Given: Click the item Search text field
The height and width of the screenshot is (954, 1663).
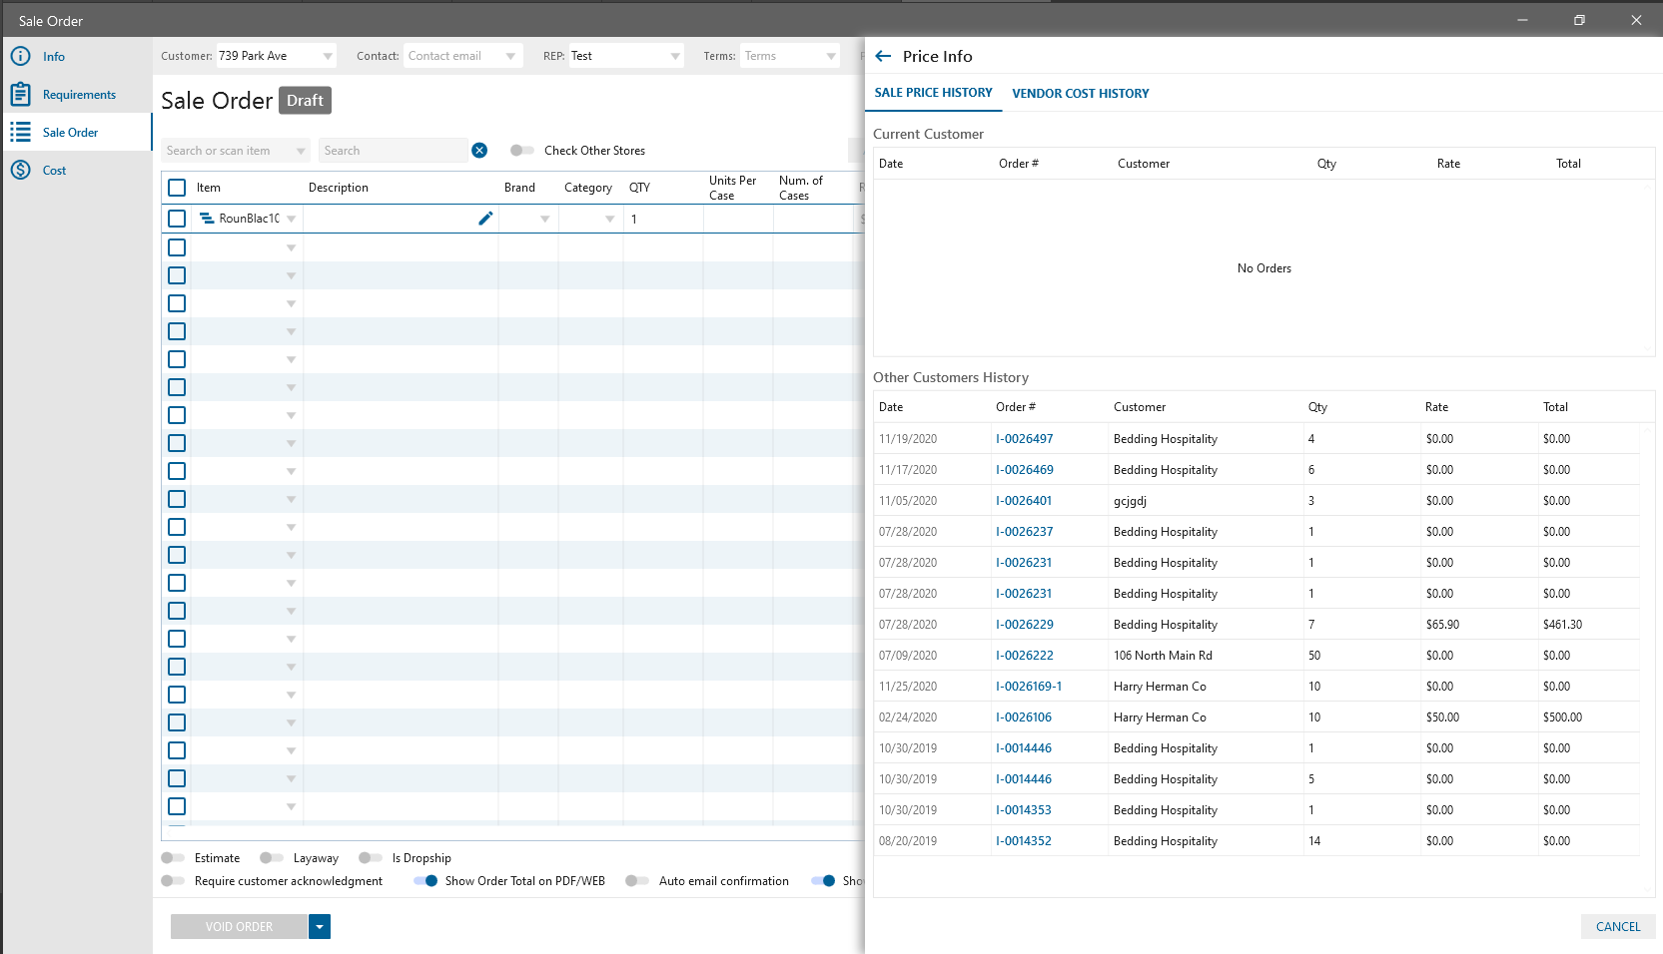Looking at the screenshot, I should (392, 151).
